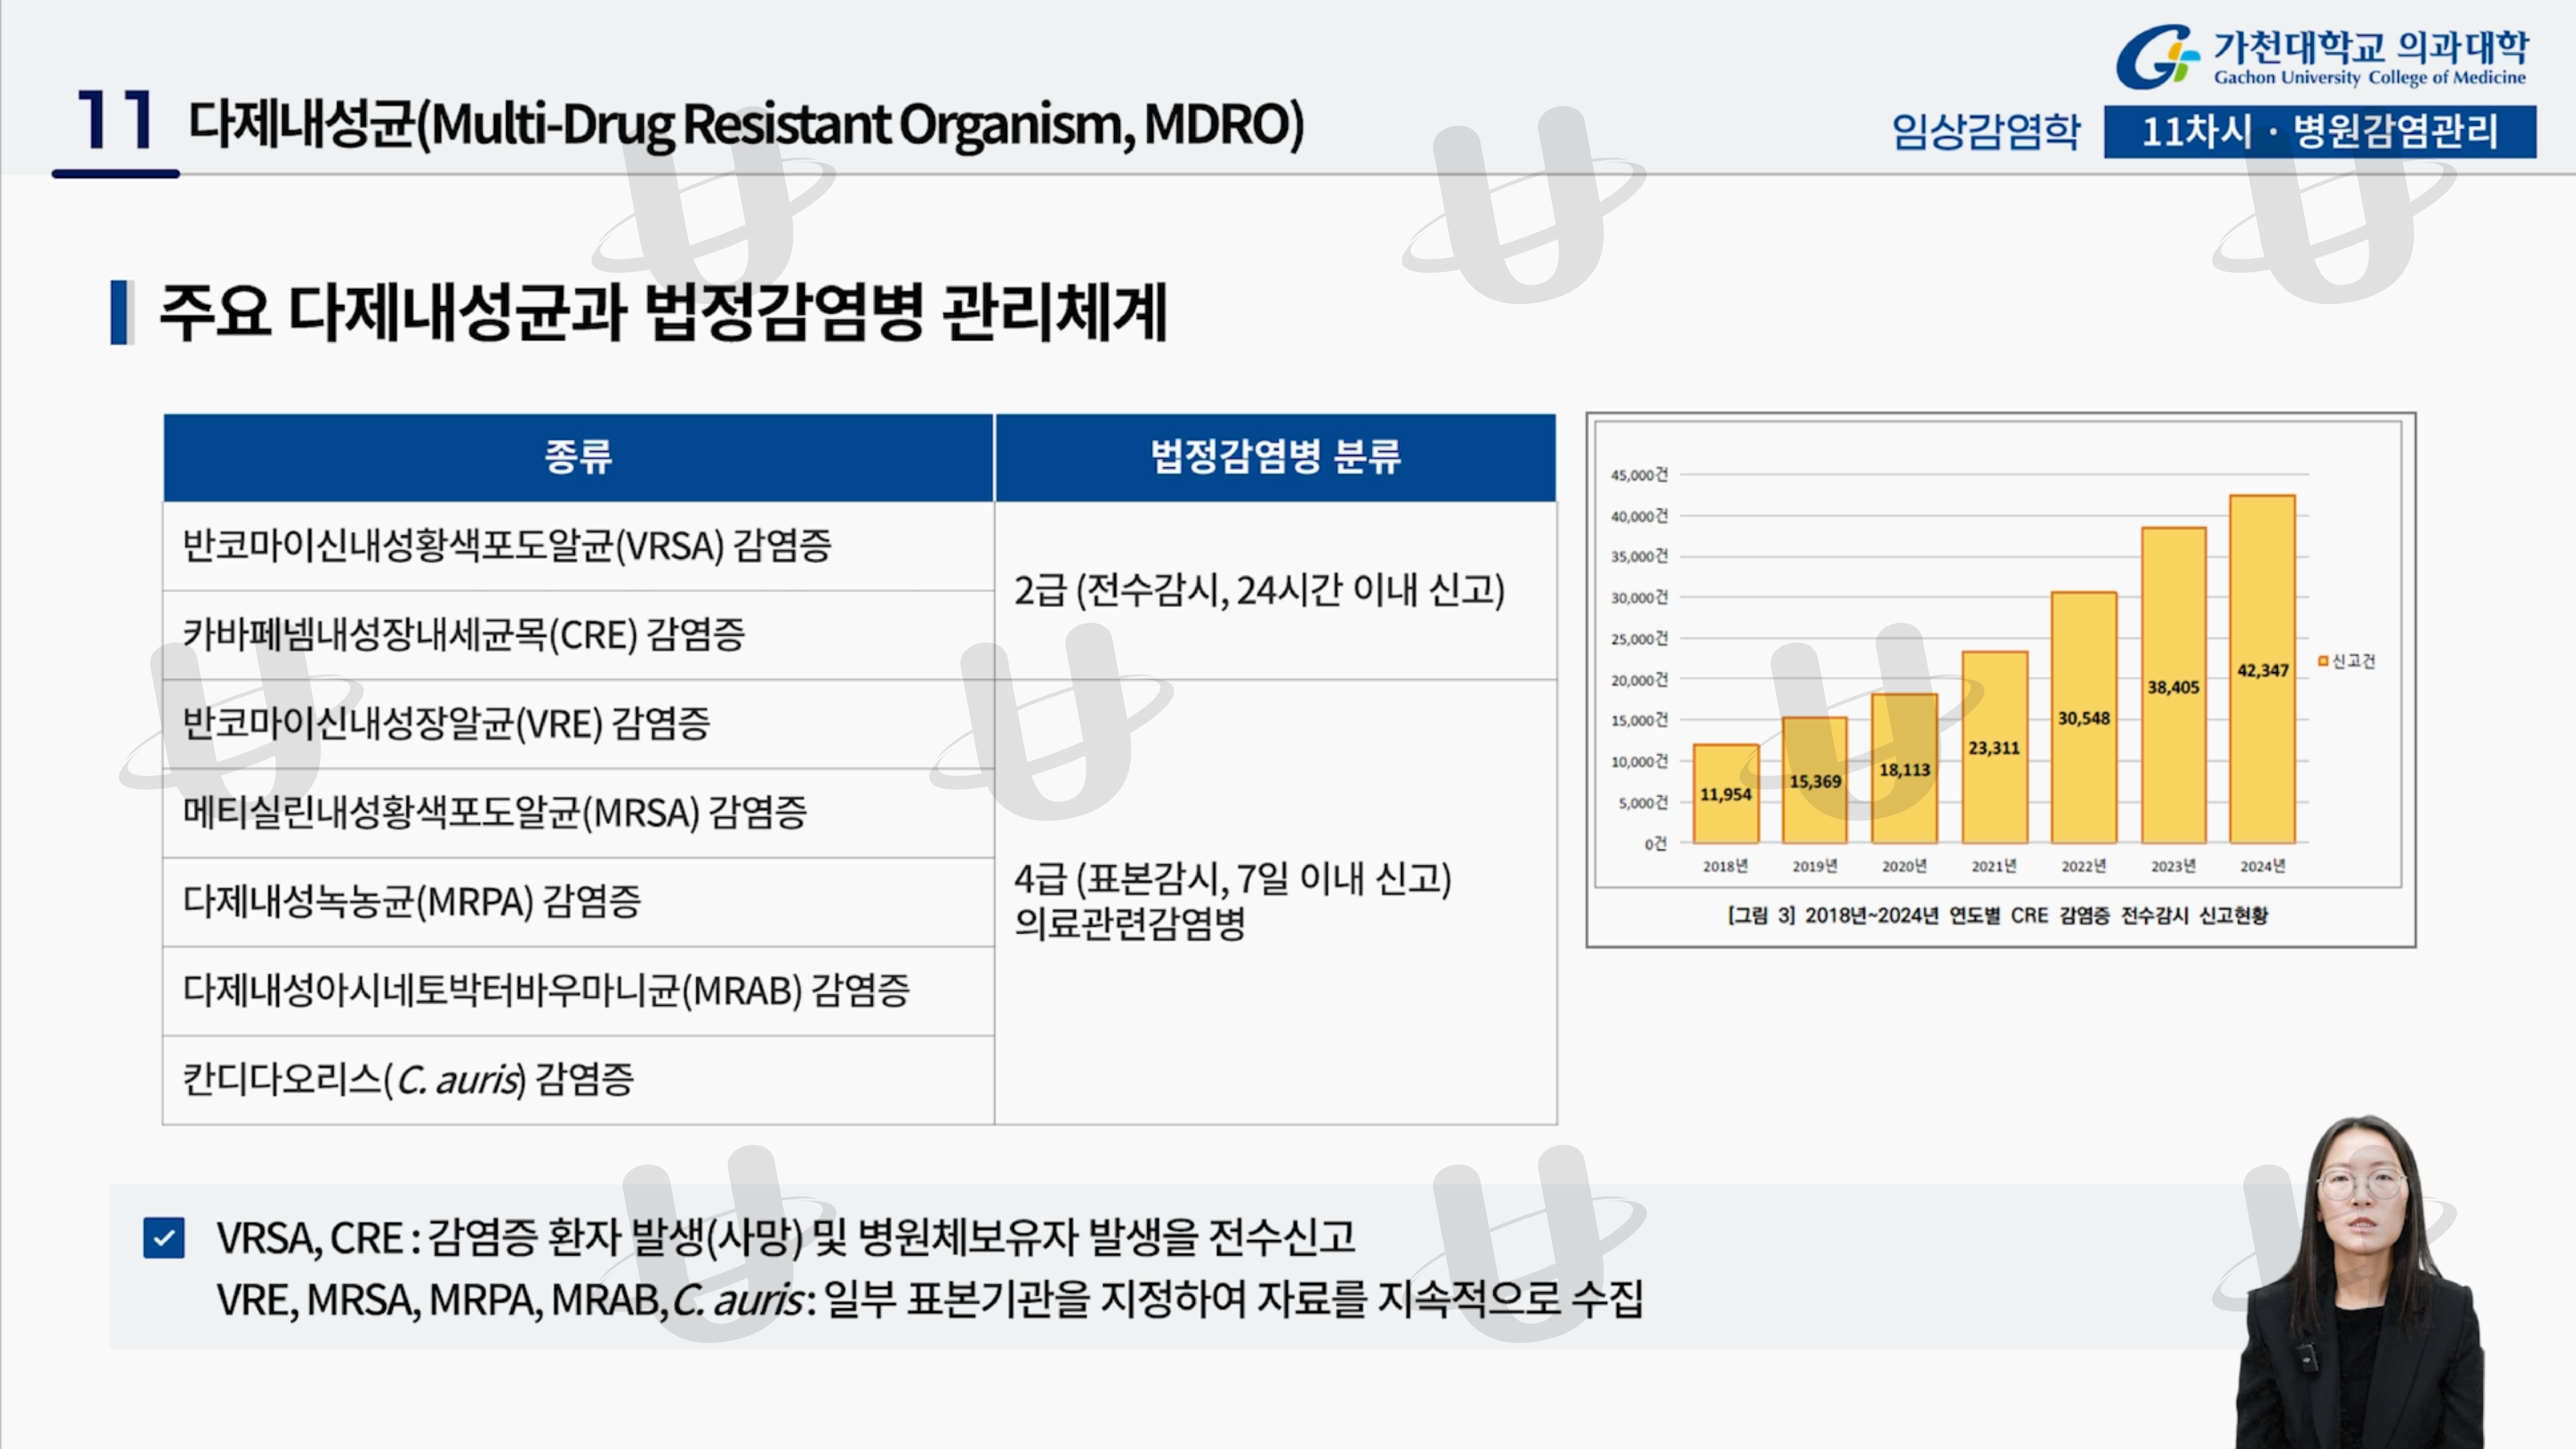Click the slide number 11
The height and width of the screenshot is (1449, 2576).
point(115,120)
